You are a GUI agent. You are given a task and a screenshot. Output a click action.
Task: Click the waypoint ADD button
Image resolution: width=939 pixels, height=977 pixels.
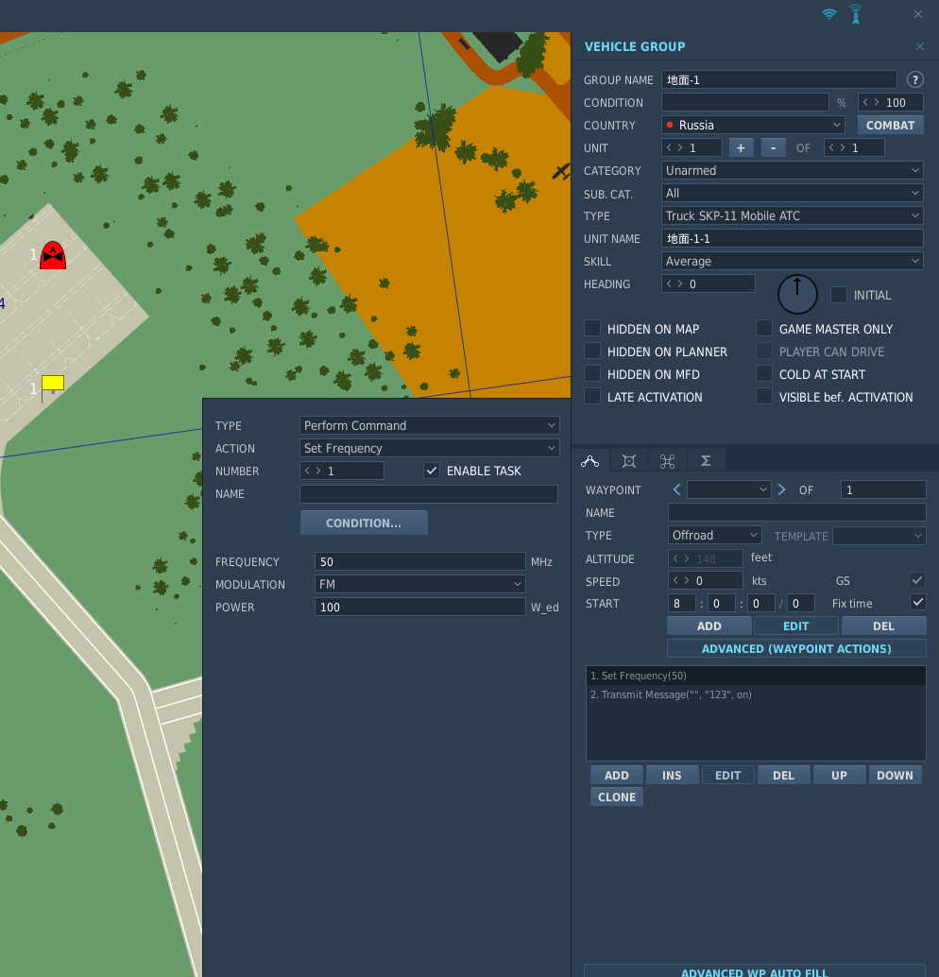[x=709, y=626]
